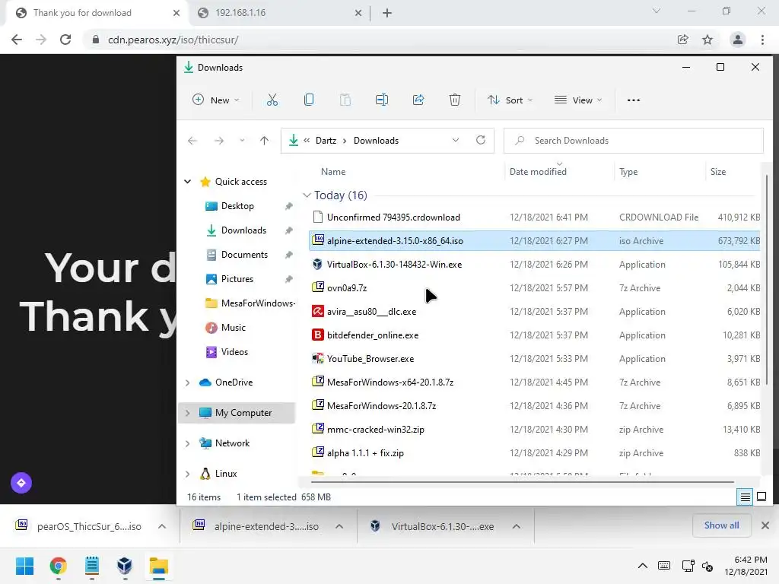779x584 pixels.
Task: Expand the address bar history dropdown
Action: click(x=456, y=141)
